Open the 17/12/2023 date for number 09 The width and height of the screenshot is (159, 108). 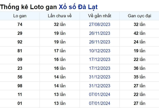point(100,59)
